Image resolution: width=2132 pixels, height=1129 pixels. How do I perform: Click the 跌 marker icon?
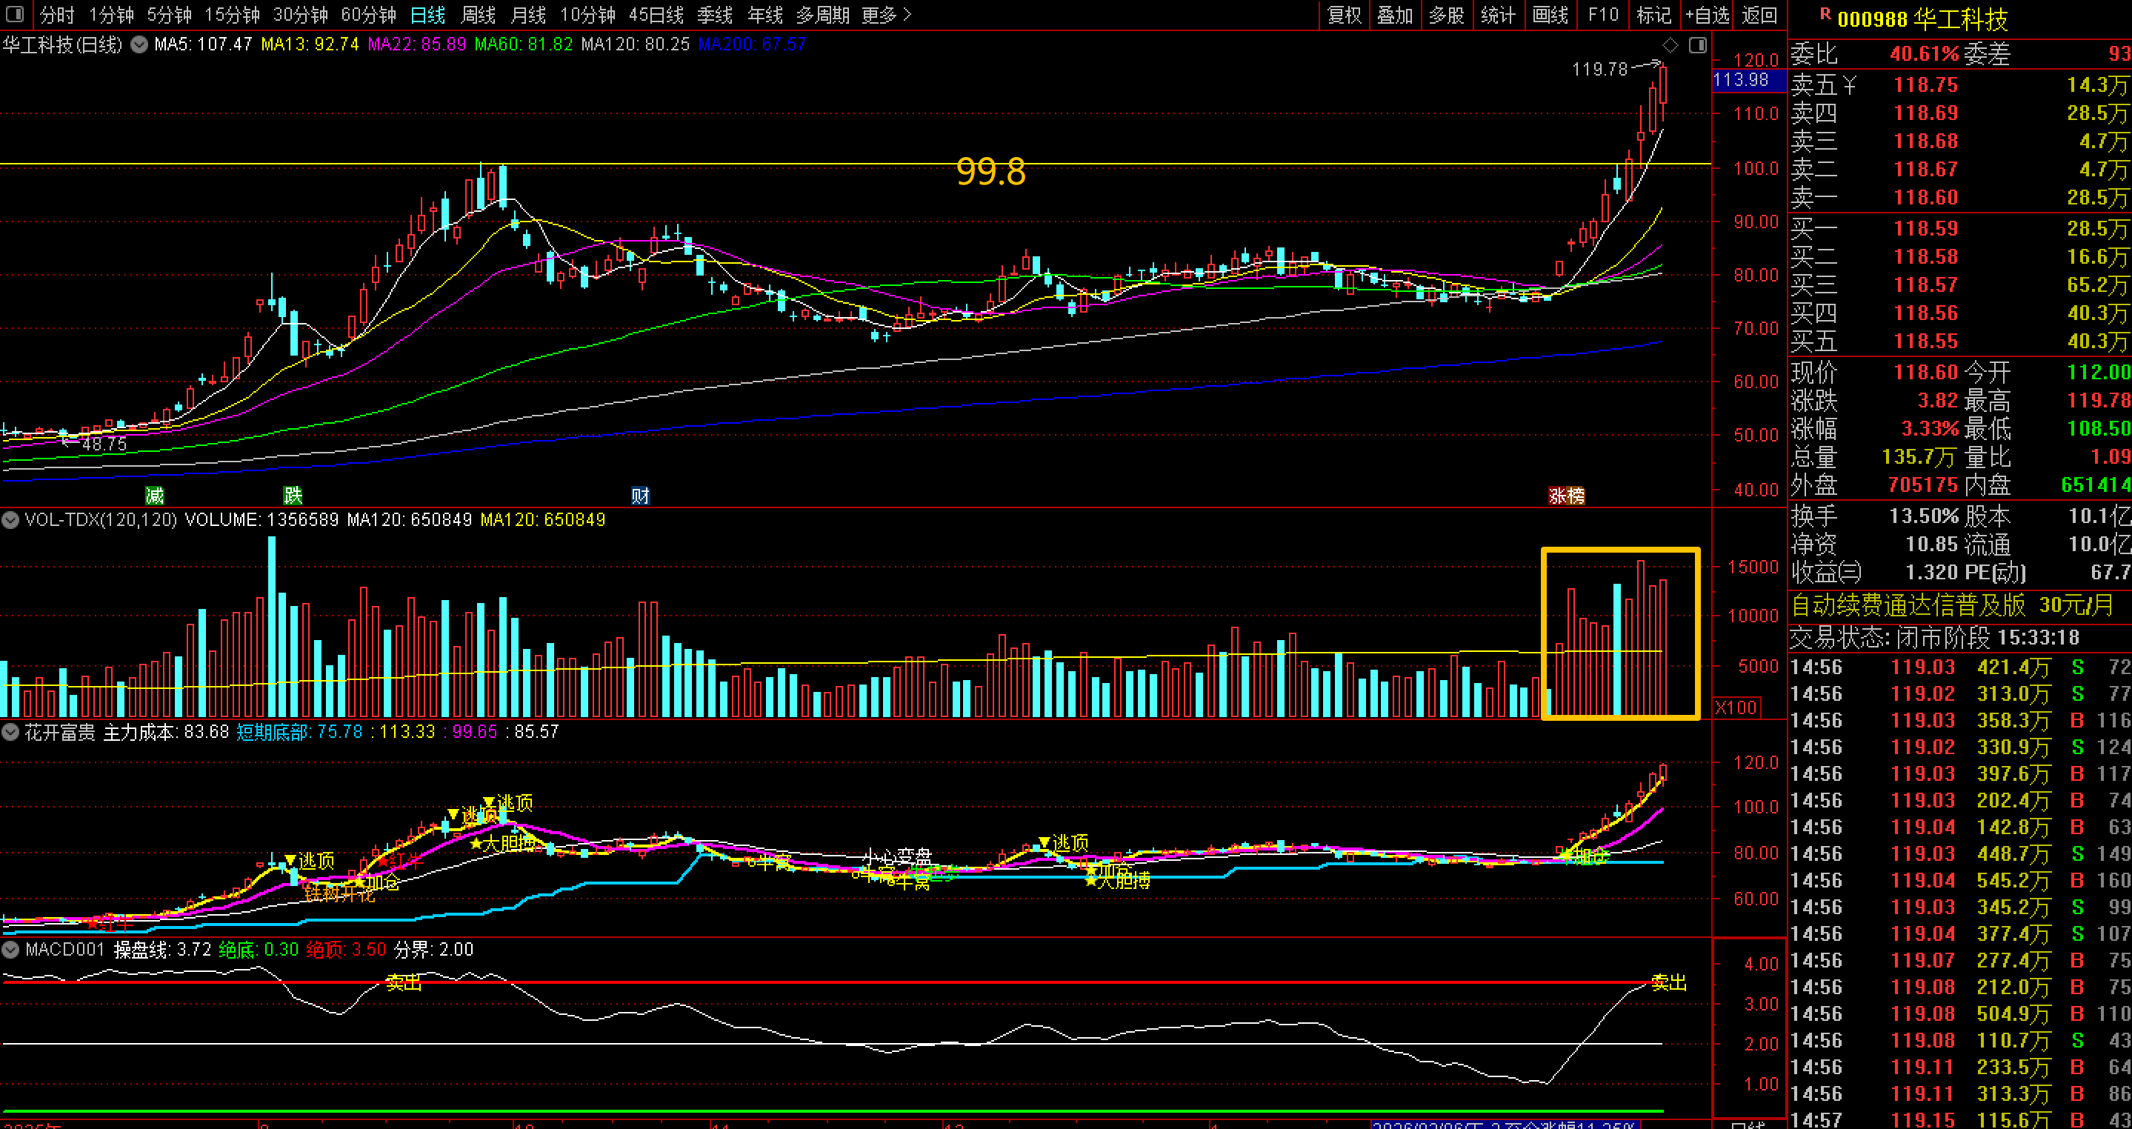[x=293, y=495]
